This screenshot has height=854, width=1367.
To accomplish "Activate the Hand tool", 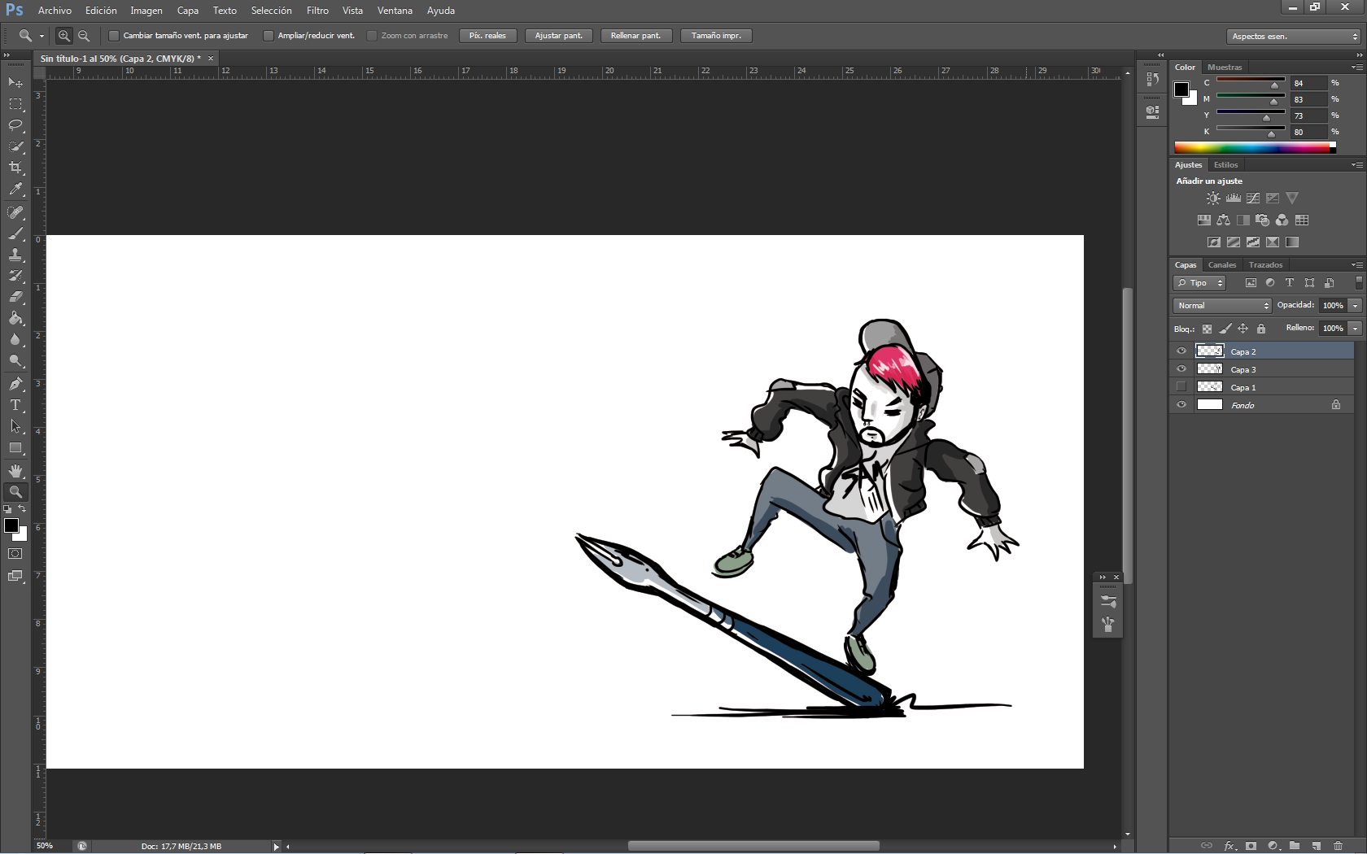I will tap(15, 471).
